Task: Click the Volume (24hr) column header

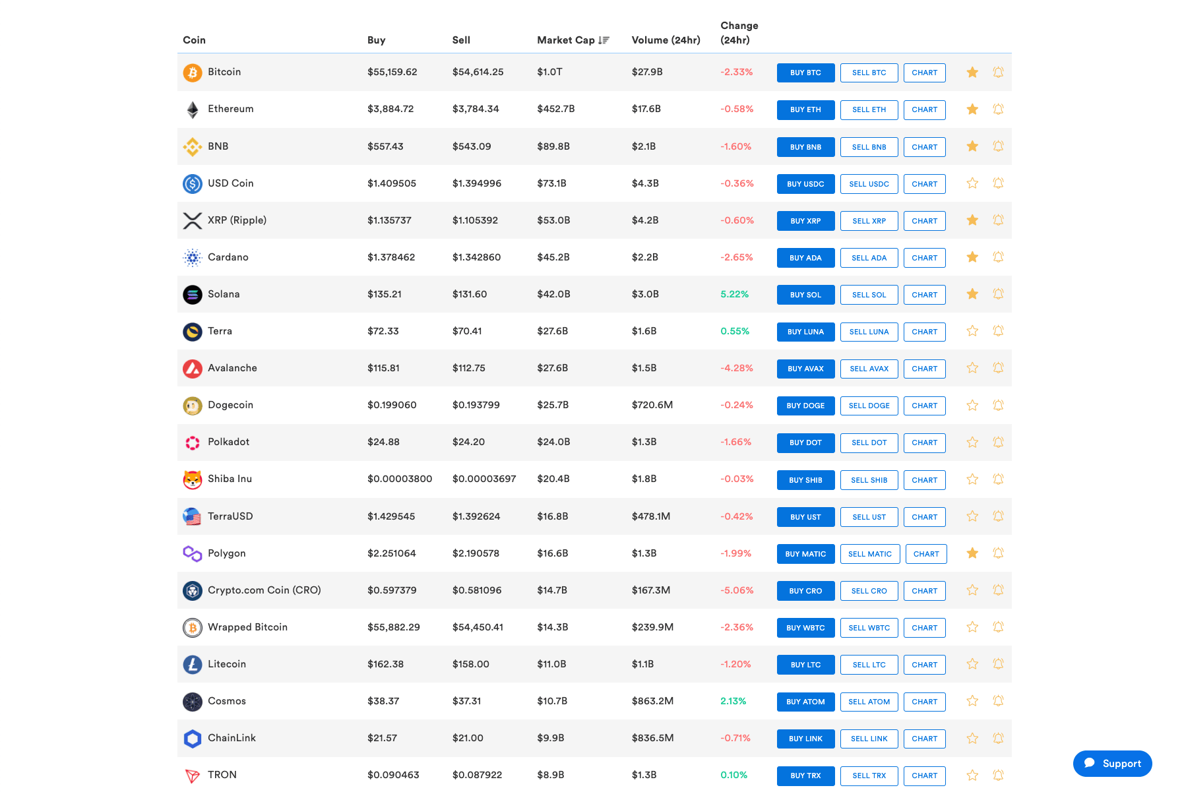Action: click(666, 40)
